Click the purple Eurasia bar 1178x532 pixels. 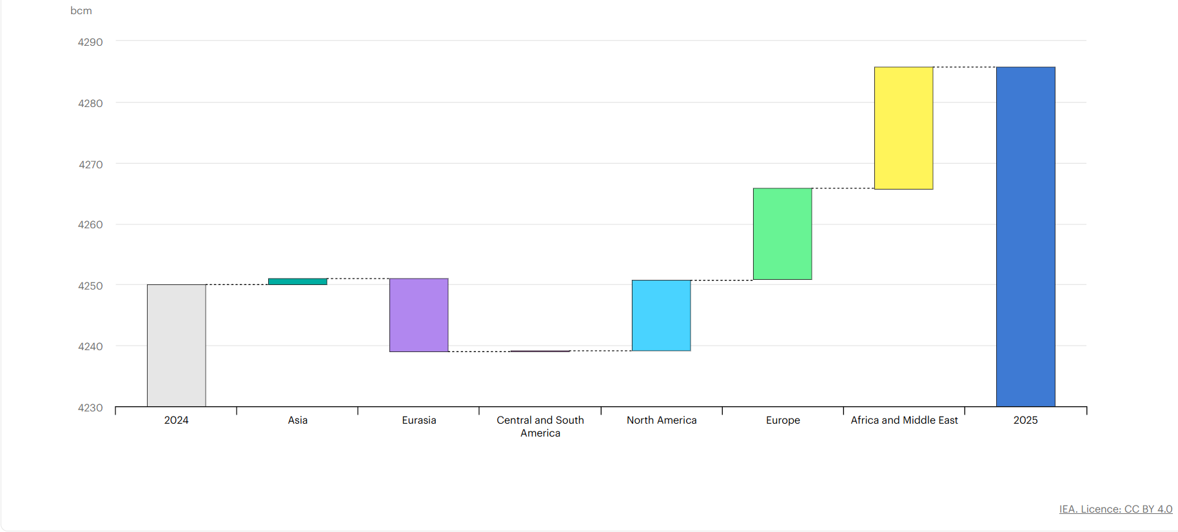point(418,315)
